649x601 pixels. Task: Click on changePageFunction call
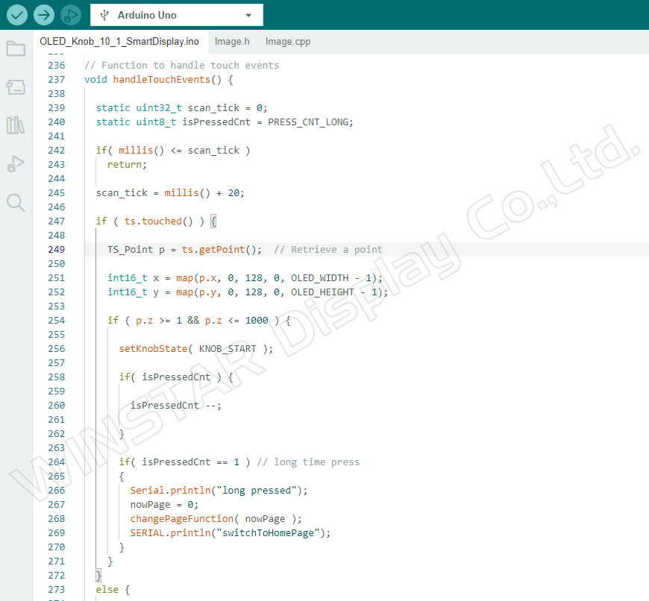click(182, 519)
